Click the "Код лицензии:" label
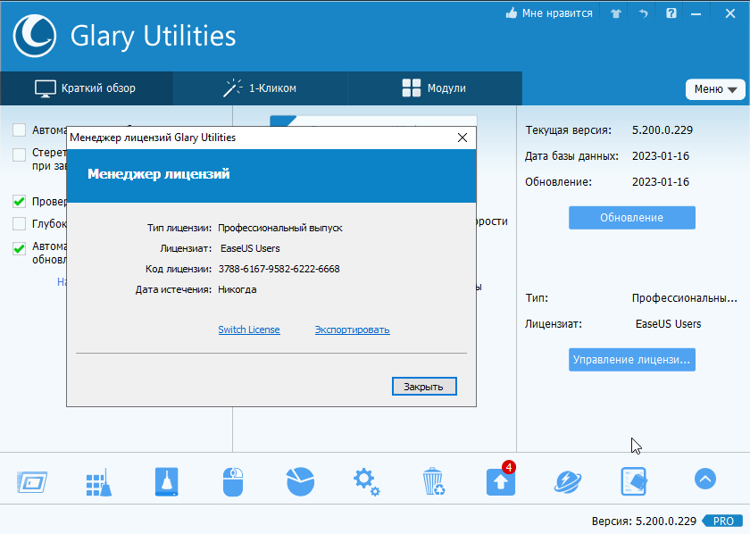Viewport: 750px width, 534px height. pyautogui.click(x=179, y=269)
